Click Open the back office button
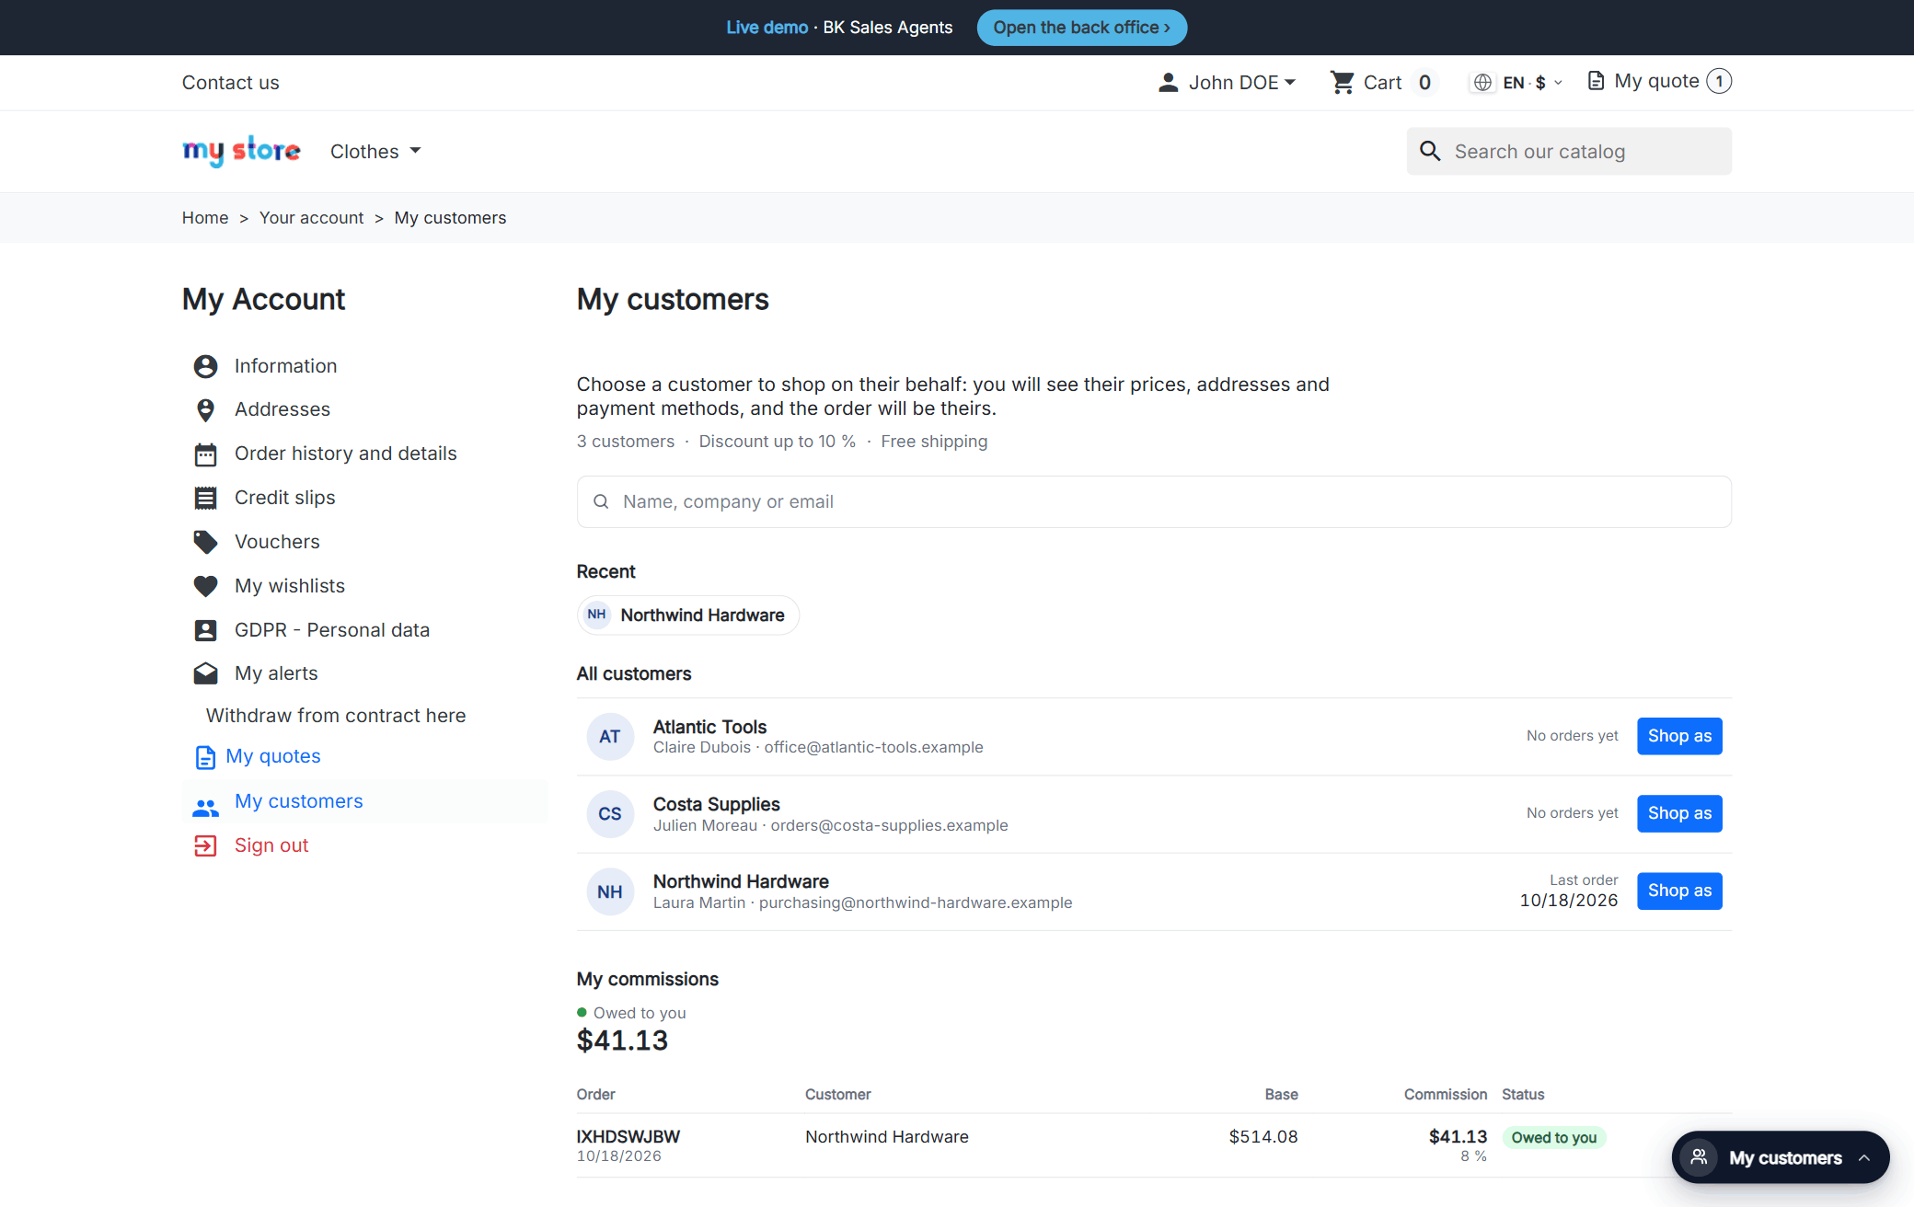This screenshot has height=1207, width=1914. click(1081, 28)
